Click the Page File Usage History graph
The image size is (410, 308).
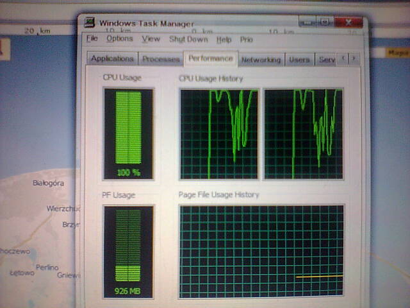click(261, 251)
